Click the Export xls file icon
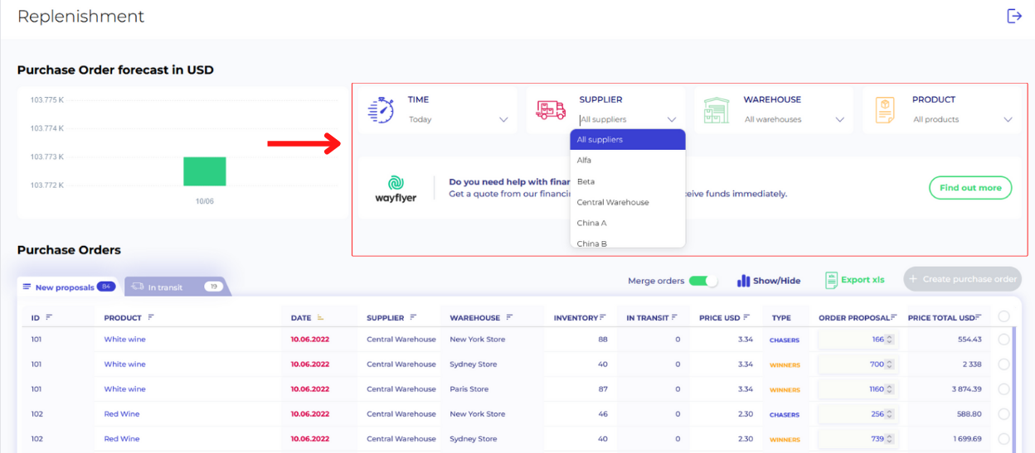This screenshot has height=453, width=1035. click(831, 280)
